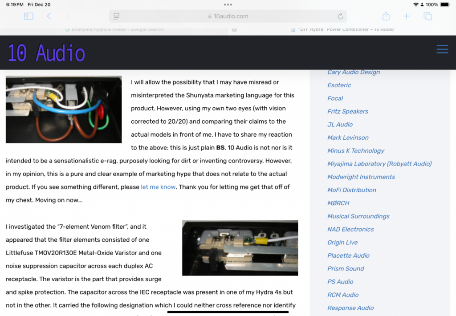Open the Share sheet icon

[x=386, y=16]
